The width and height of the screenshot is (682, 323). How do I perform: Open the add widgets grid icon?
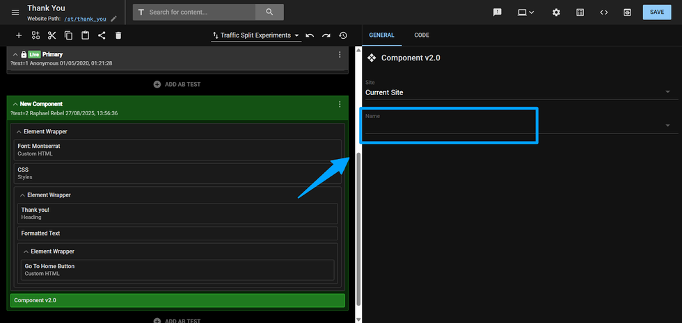tap(35, 35)
